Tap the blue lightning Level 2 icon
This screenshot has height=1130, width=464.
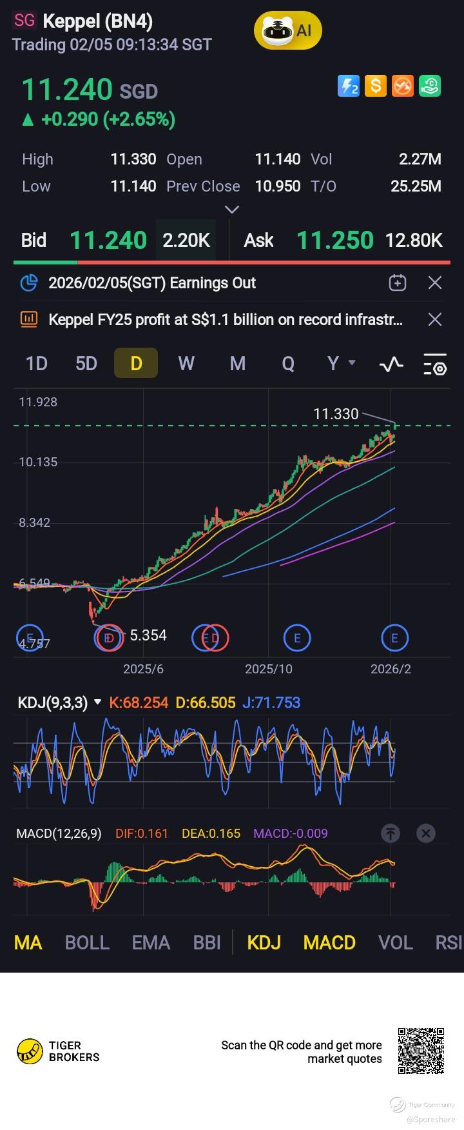coord(349,86)
